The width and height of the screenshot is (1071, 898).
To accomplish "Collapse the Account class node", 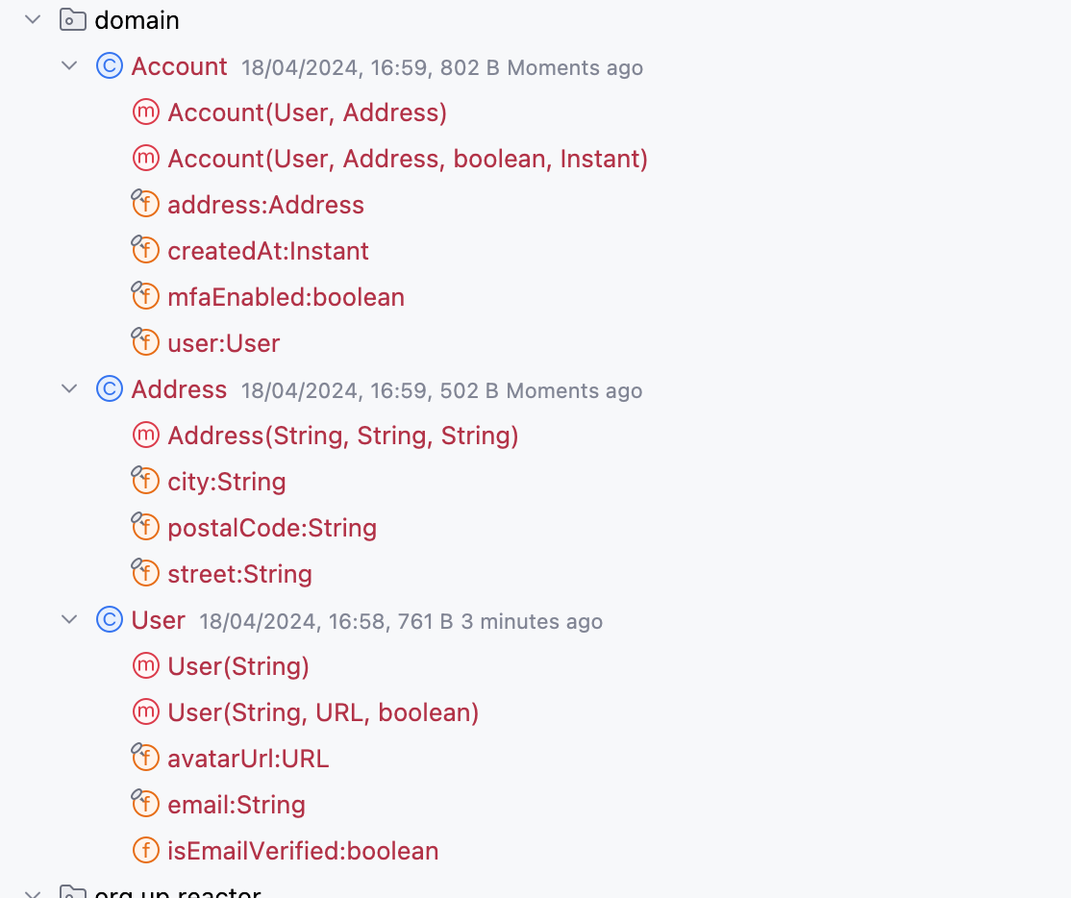I will coord(69,66).
